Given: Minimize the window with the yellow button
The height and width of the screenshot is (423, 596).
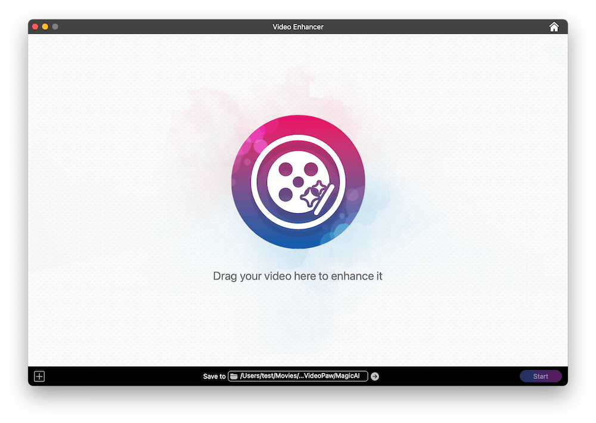Looking at the screenshot, I should [45, 27].
